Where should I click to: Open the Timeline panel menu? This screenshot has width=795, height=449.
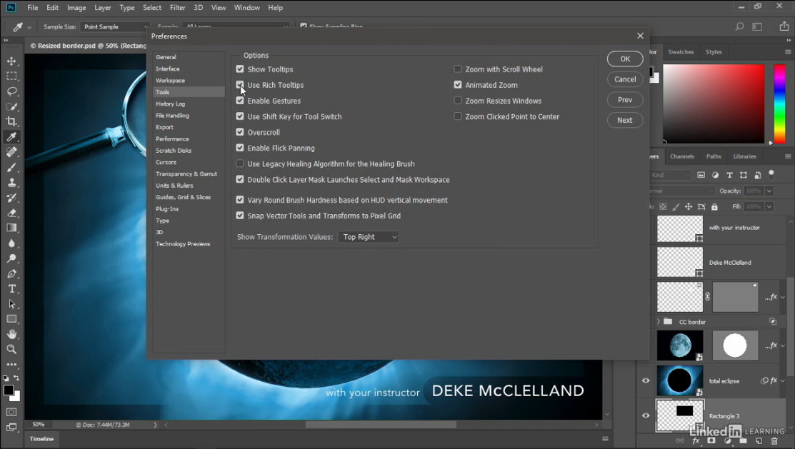pos(605,439)
